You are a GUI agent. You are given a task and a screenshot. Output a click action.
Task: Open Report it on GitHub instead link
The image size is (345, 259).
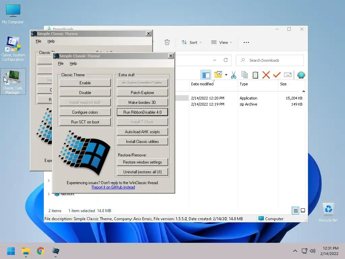click(x=113, y=187)
